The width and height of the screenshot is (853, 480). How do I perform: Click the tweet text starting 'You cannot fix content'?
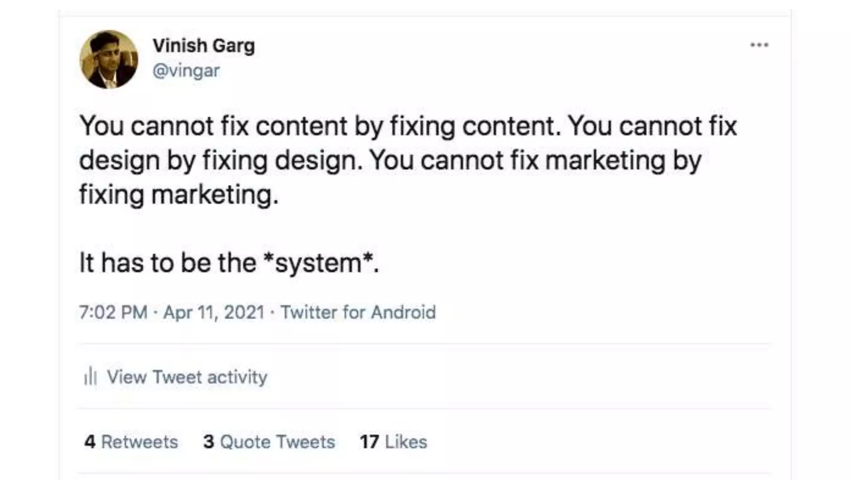pos(408,160)
